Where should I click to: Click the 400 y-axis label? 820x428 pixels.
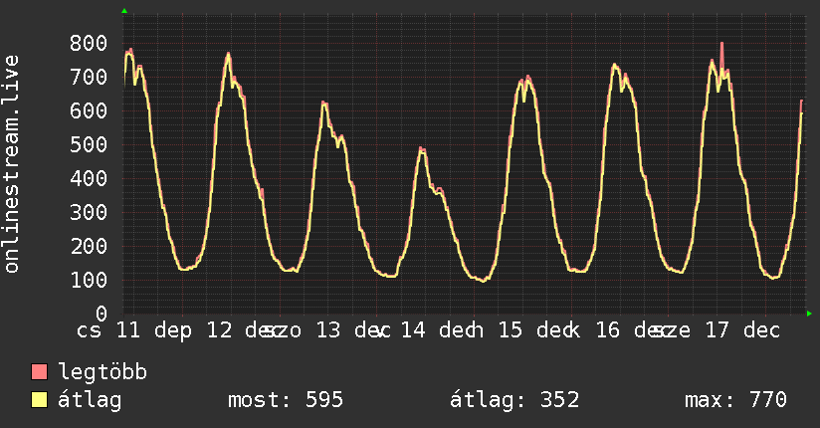click(89, 178)
